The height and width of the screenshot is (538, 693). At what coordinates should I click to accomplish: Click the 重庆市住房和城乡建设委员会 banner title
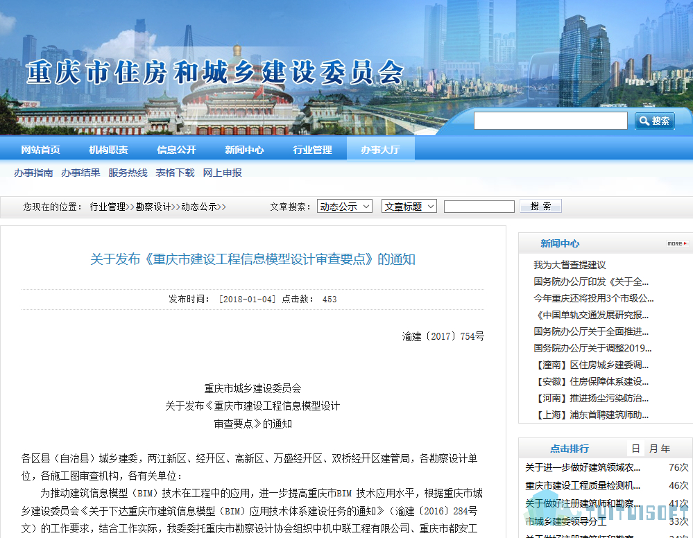coord(215,73)
